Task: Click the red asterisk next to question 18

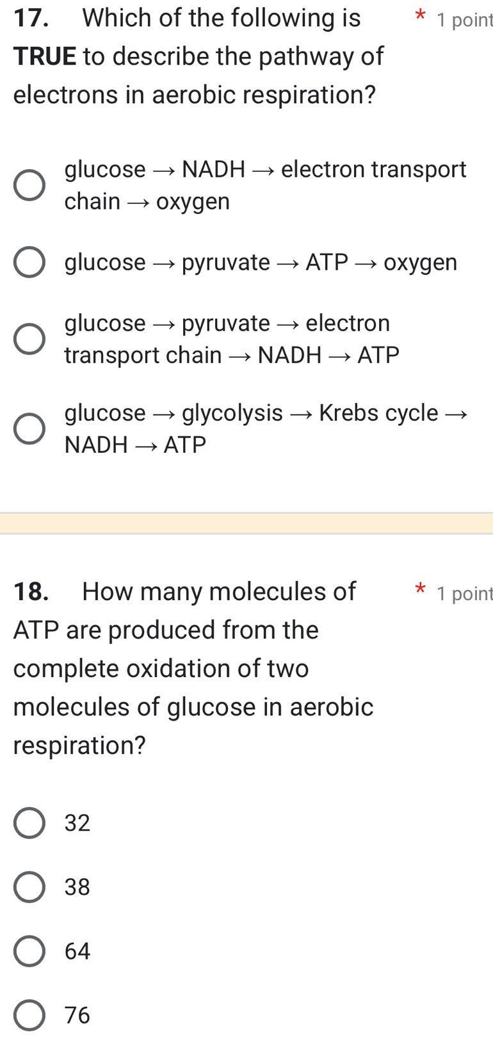Action: (x=421, y=589)
